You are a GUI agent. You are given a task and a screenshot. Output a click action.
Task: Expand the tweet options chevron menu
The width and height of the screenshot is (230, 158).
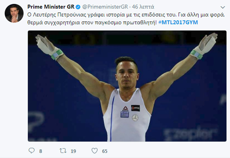click(x=223, y=7)
